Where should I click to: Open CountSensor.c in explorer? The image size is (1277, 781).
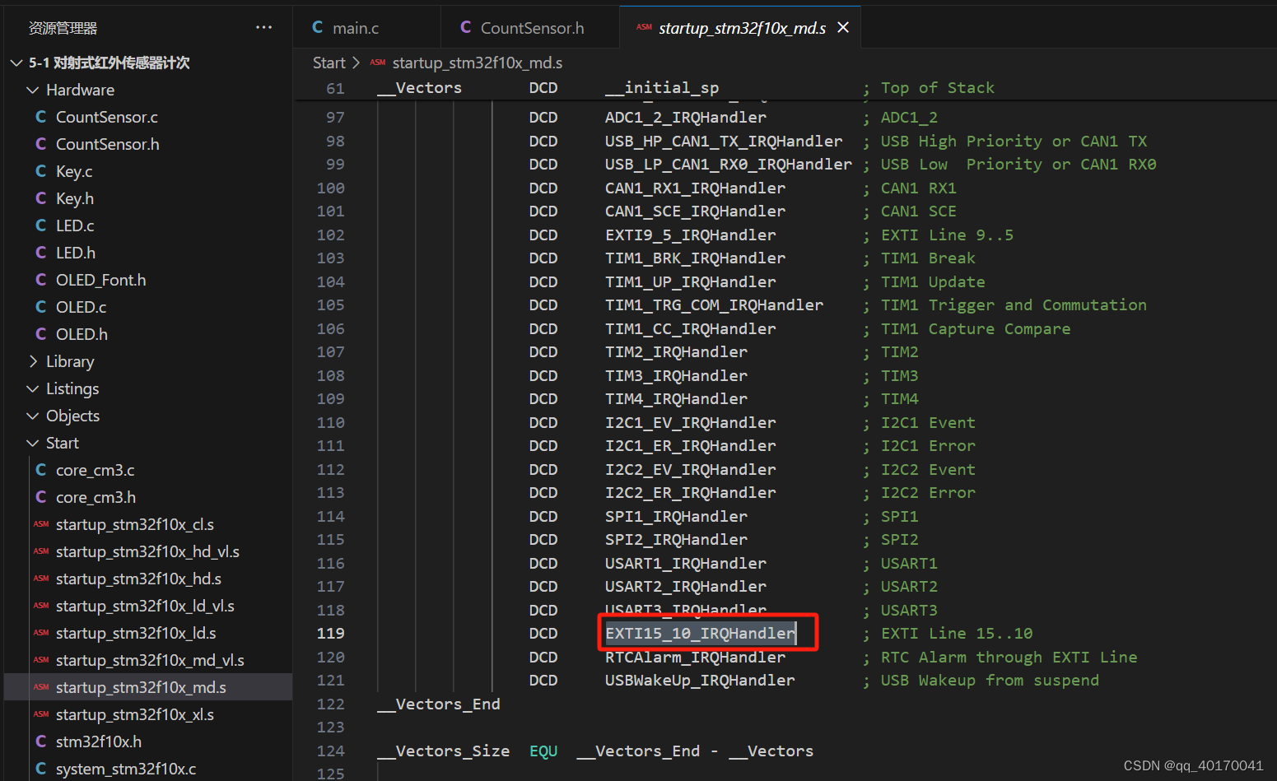point(107,117)
